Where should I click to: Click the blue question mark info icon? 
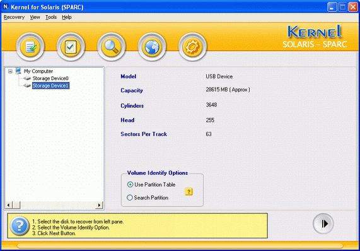click(20, 226)
